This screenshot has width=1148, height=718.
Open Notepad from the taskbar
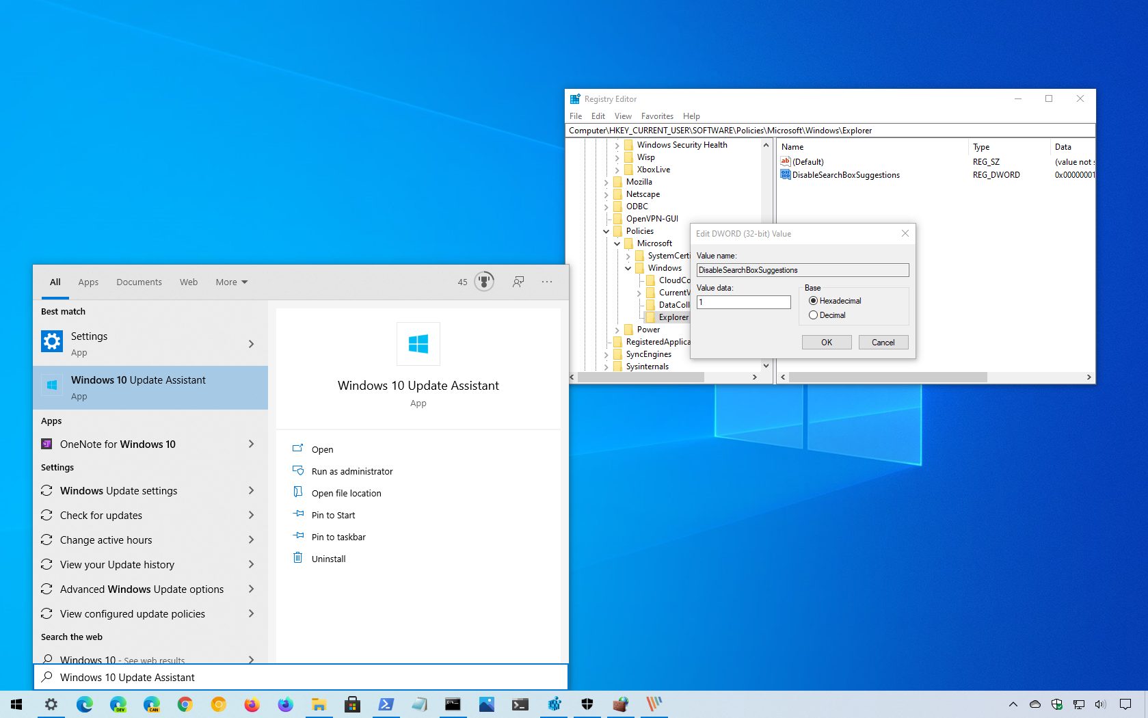(x=419, y=704)
